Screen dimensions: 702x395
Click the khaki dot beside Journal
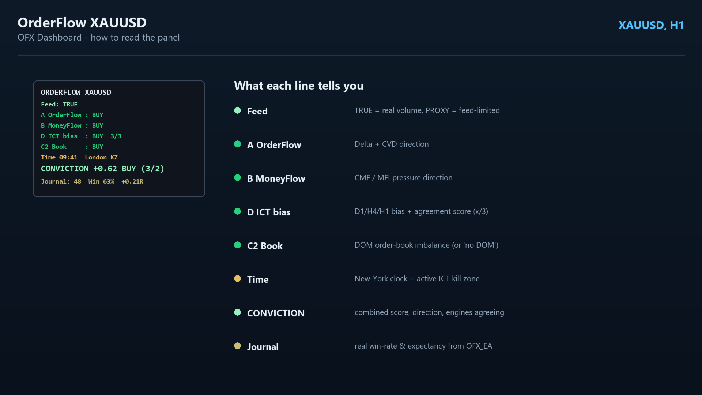click(237, 346)
